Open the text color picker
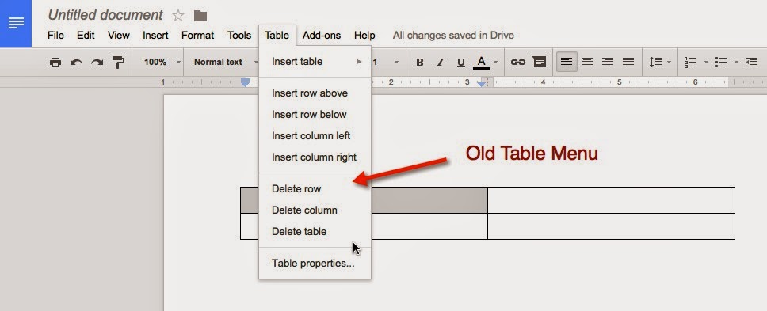Image resolution: width=767 pixels, height=311 pixels. click(x=485, y=62)
